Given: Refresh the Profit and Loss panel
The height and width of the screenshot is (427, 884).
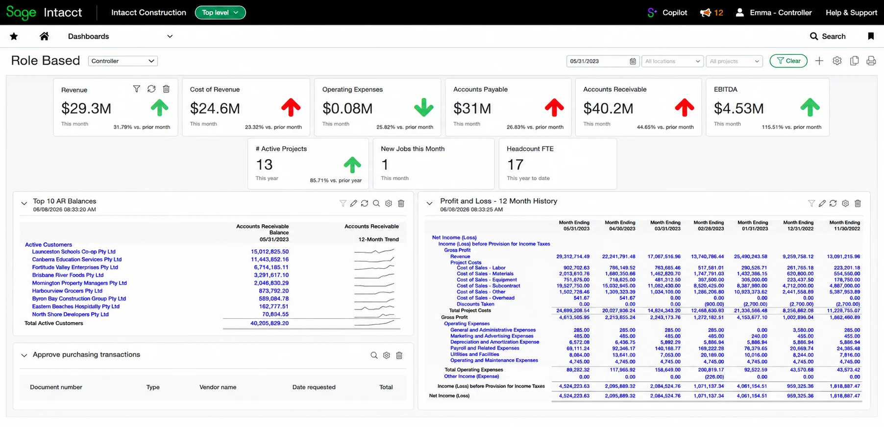Looking at the screenshot, I should tap(833, 203).
